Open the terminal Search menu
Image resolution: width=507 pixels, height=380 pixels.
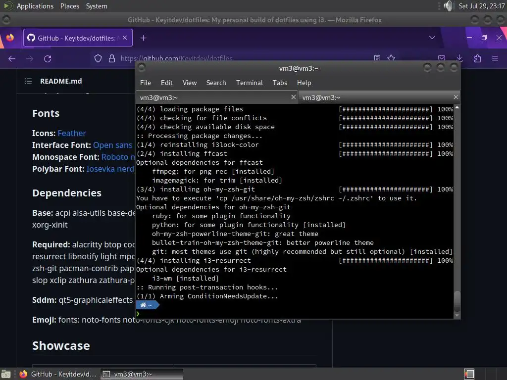coord(216,83)
